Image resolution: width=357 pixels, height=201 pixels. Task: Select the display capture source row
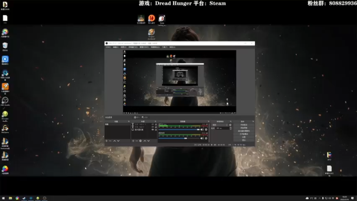click(144, 130)
